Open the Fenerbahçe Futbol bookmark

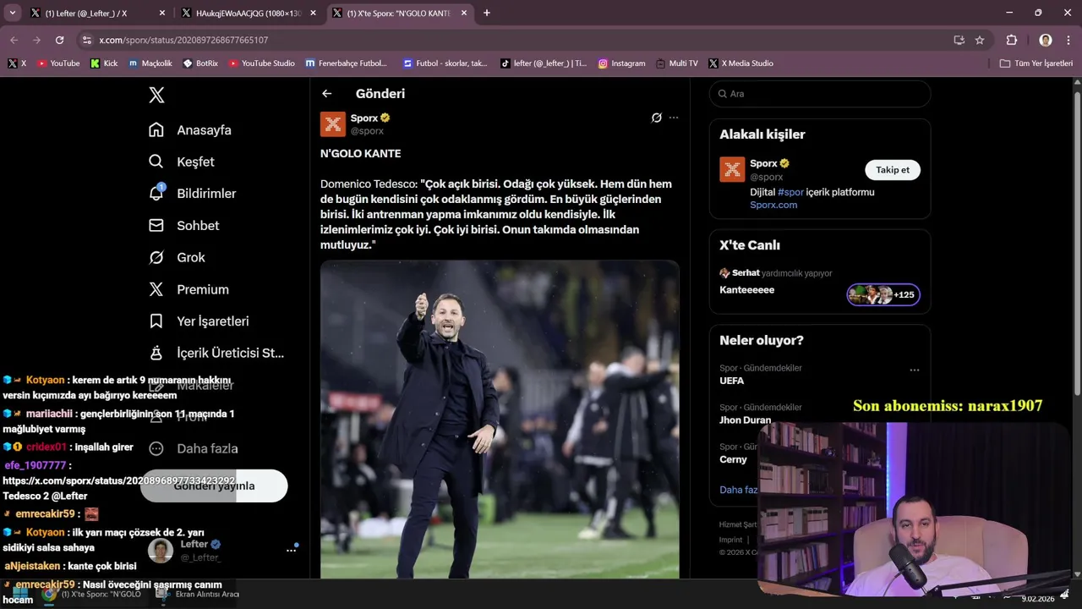tap(347, 63)
